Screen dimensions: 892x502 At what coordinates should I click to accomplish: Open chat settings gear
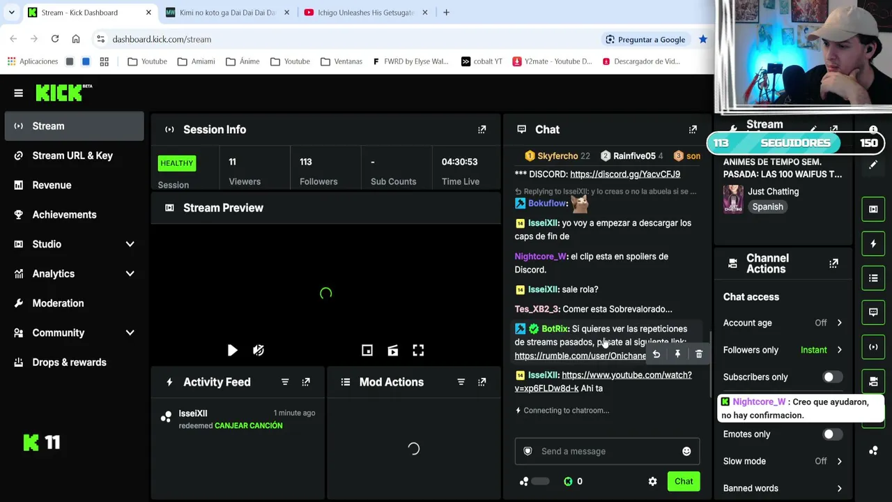653,481
